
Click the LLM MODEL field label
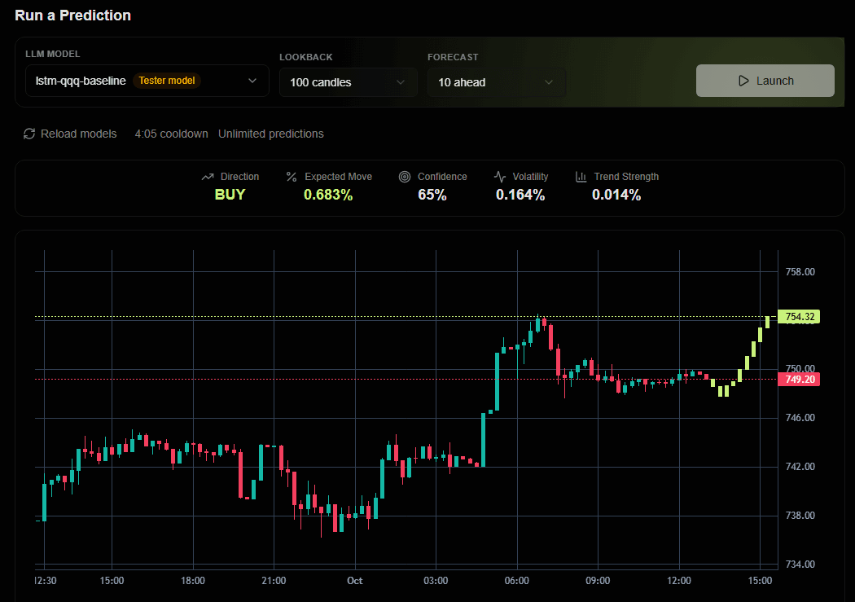(x=53, y=54)
